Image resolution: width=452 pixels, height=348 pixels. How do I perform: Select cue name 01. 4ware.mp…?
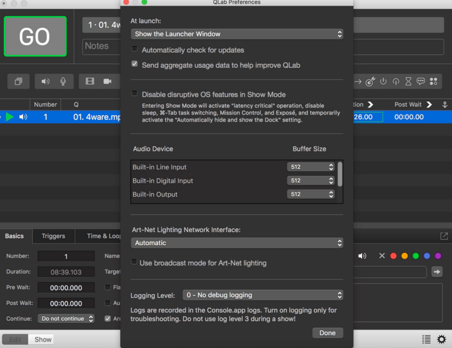pos(97,117)
